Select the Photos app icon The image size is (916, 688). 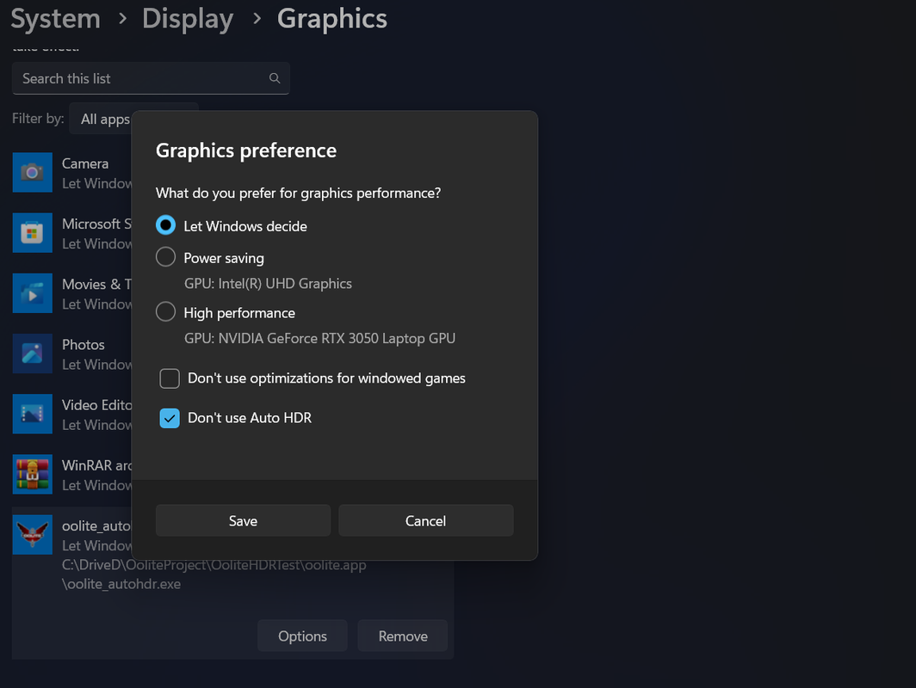pos(33,353)
